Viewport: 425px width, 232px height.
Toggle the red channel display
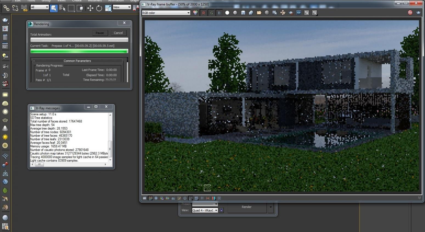[203, 13]
